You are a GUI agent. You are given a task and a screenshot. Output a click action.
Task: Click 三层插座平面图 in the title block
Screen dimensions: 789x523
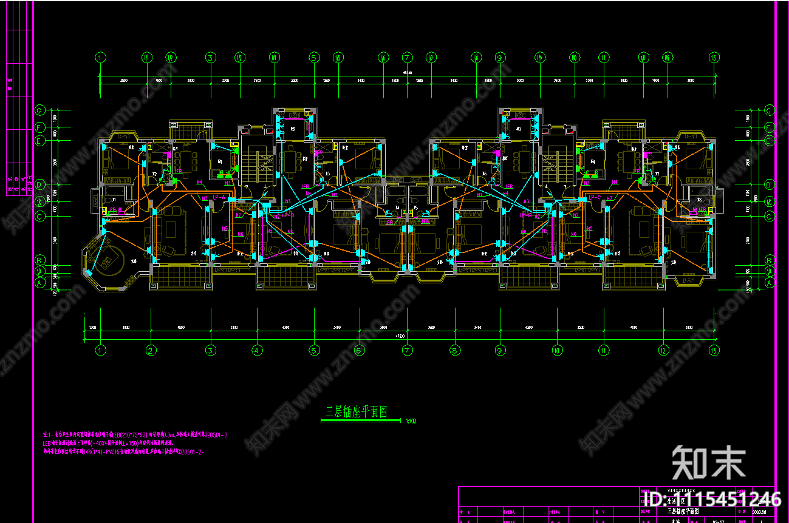pos(683,511)
